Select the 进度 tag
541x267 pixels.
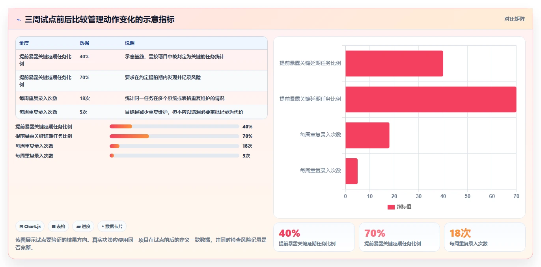coord(83,226)
